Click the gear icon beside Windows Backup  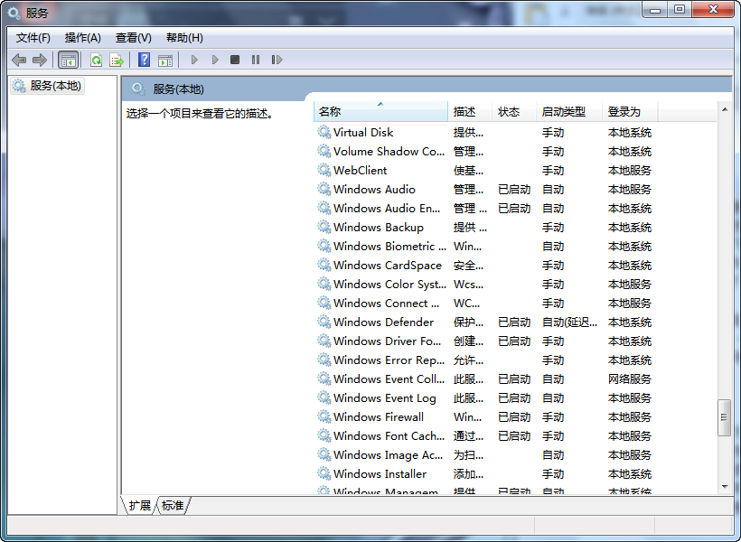pyautogui.click(x=324, y=227)
